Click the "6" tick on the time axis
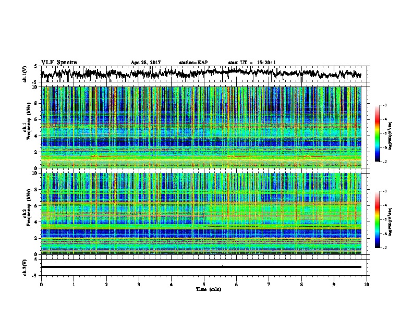Image resolution: width=413 pixels, height=319 pixels. 237,285
